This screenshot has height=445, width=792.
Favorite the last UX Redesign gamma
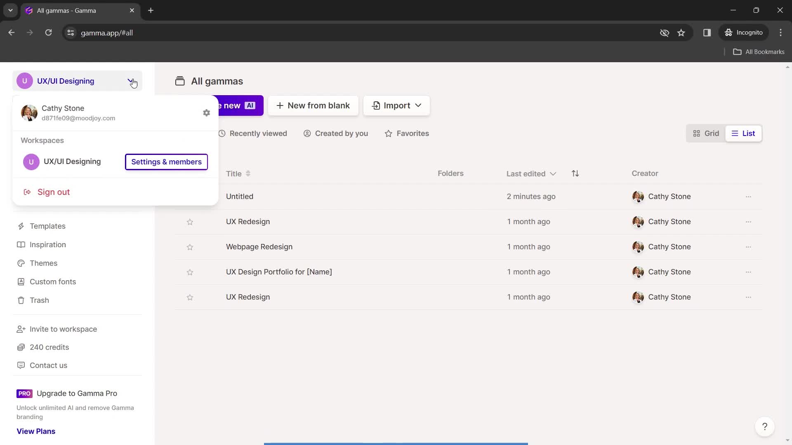(190, 297)
